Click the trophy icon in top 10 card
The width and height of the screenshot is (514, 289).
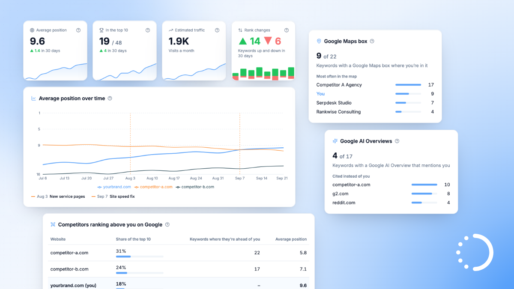[x=102, y=30]
